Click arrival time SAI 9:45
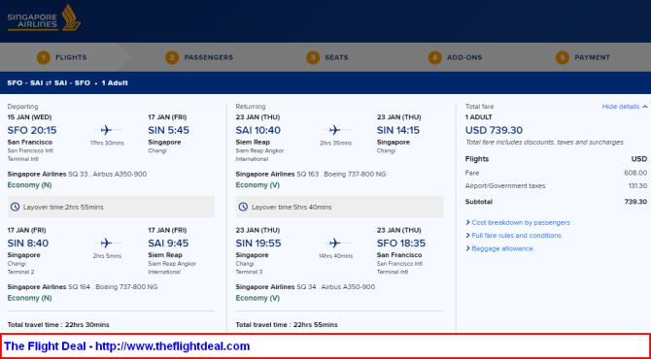The image size is (651, 359). [x=168, y=243]
